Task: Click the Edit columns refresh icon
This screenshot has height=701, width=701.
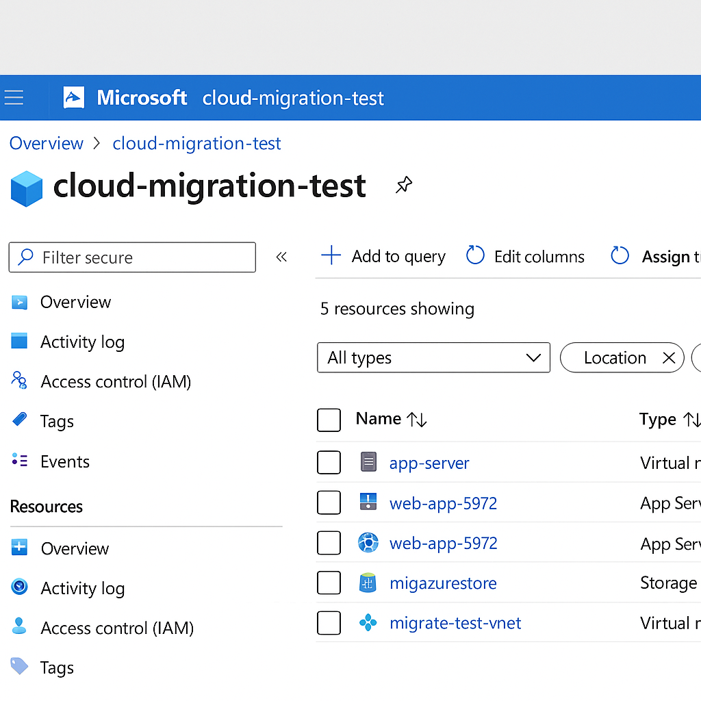Action: 475,256
